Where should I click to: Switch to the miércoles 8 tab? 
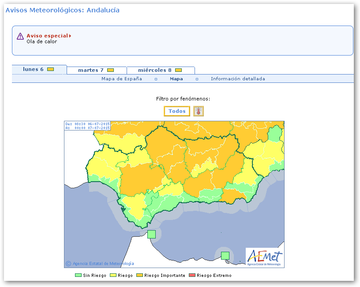pos(154,70)
